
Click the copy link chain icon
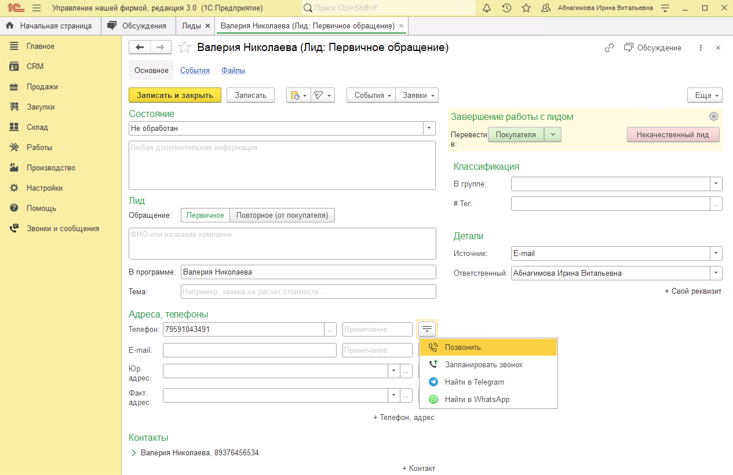pyautogui.click(x=609, y=48)
